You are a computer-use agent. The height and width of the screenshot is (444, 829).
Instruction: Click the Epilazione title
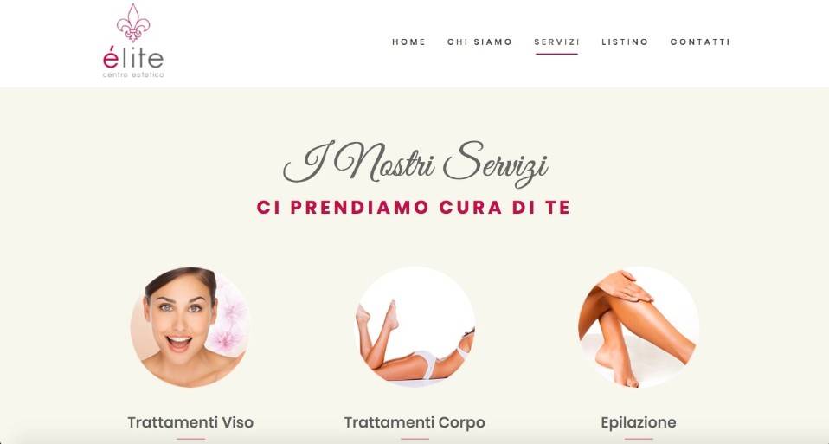639,422
